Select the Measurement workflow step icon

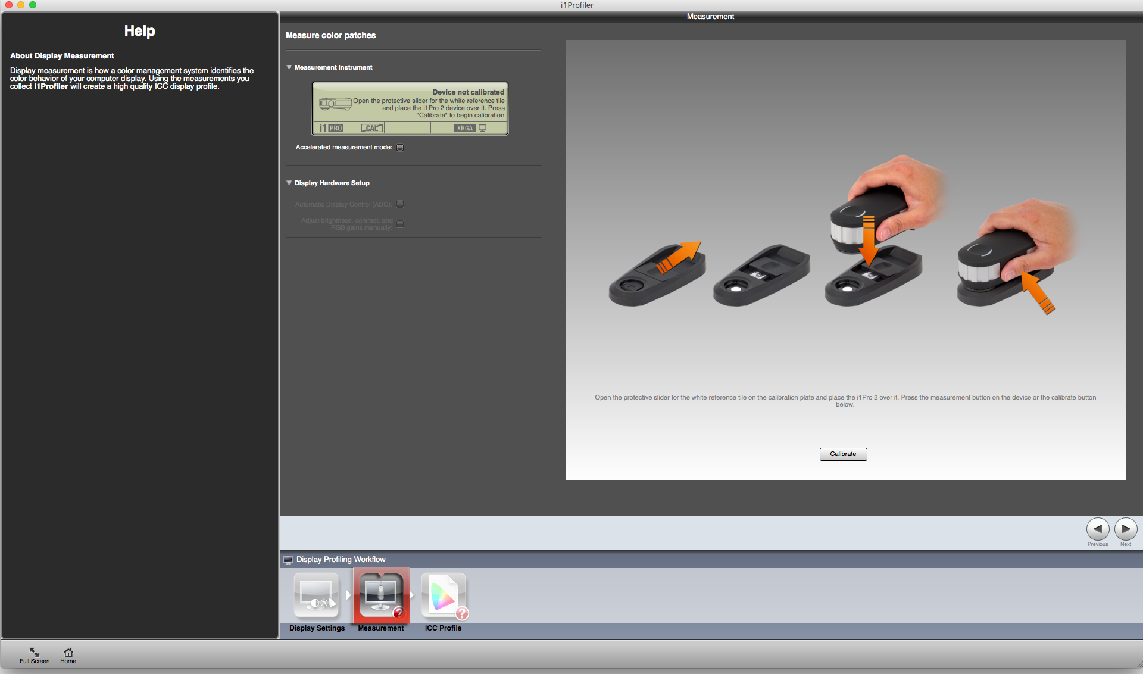(381, 596)
